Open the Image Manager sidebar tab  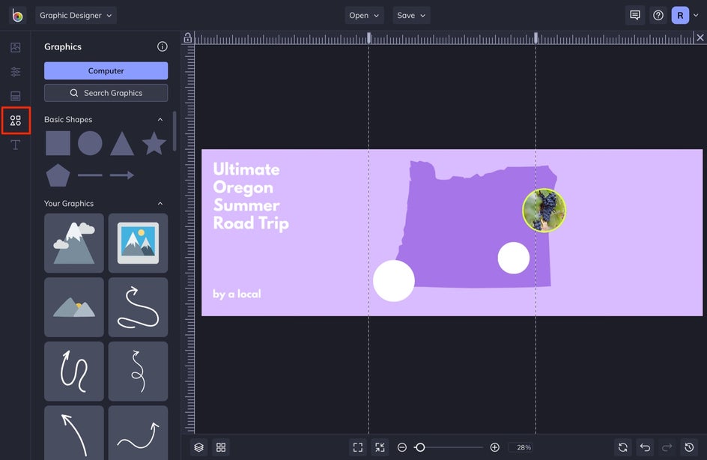[x=15, y=47]
